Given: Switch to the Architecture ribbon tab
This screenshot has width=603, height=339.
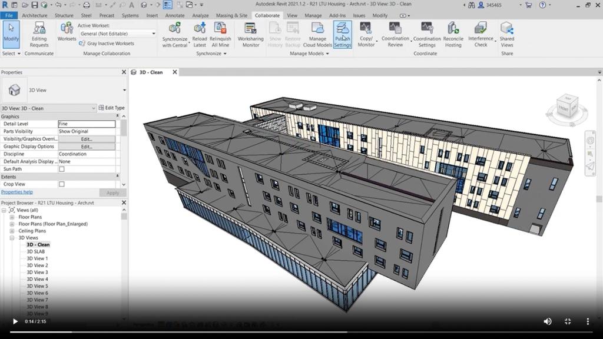Looking at the screenshot, I should click(x=34, y=15).
